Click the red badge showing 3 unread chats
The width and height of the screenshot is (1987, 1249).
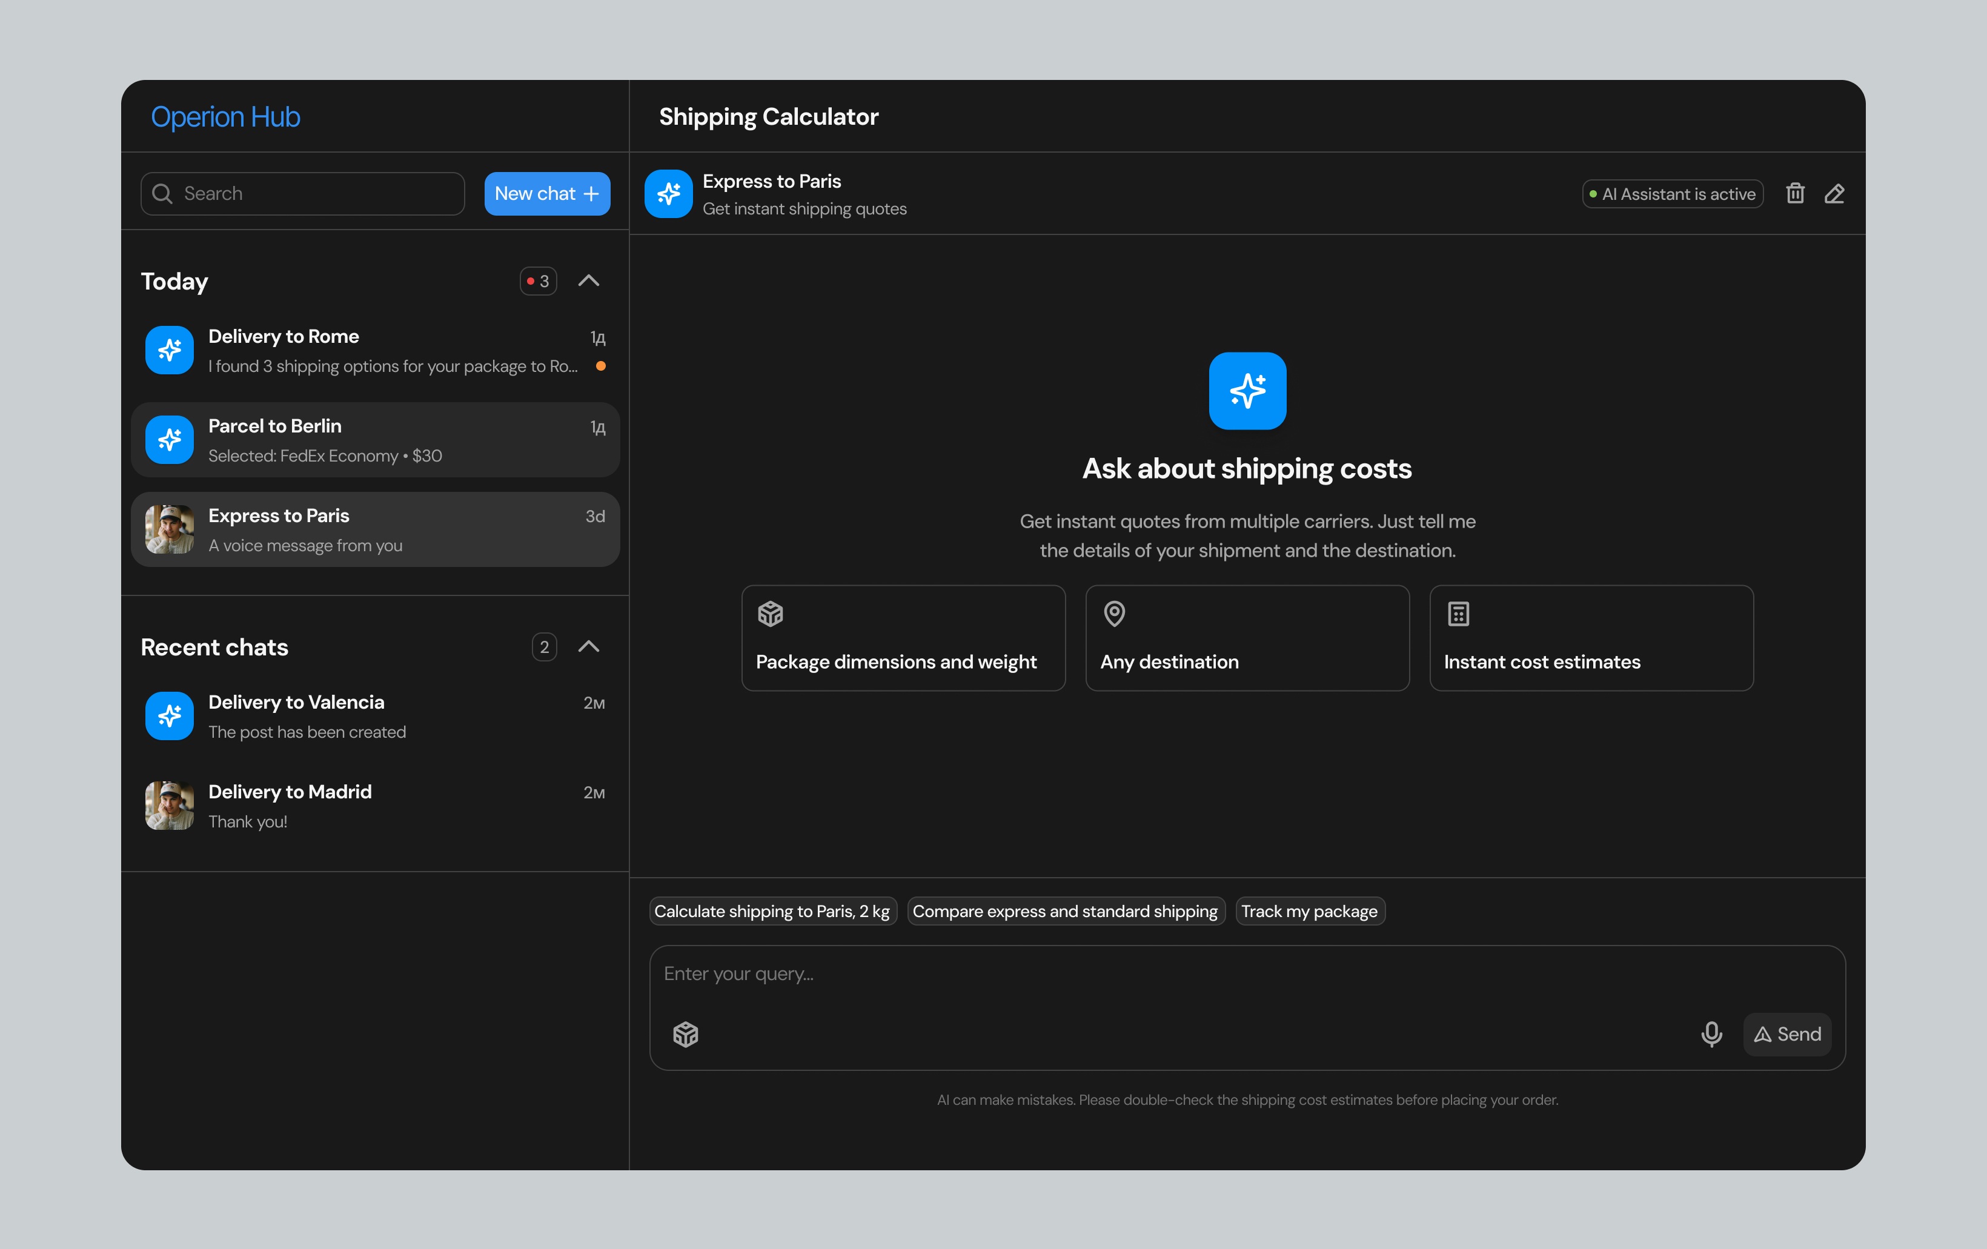pyautogui.click(x=538, y=280)
